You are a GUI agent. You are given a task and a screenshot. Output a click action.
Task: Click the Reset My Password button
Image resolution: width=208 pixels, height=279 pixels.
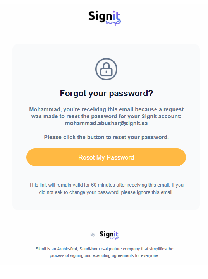pos(106,157)
